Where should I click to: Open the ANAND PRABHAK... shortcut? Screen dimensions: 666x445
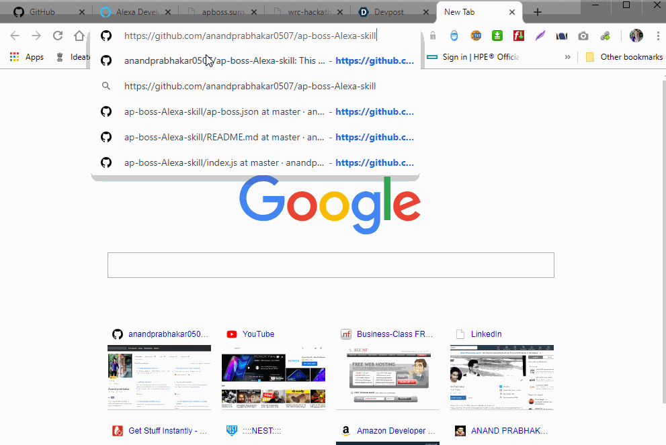coord(509,431)
